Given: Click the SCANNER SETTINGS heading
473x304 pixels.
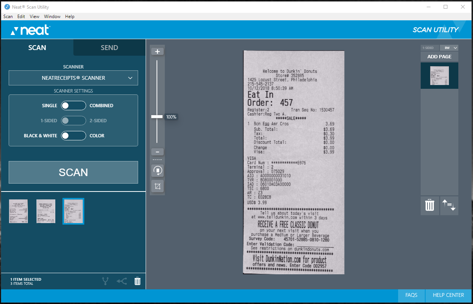Looking at the screenshot, I should pos(73,91).
